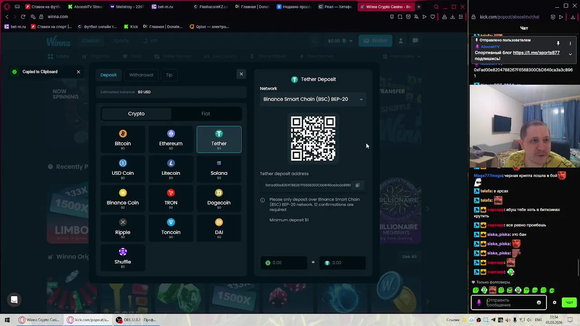This screenshot has width=580, height=326.
Task: Select Bitcoin as deposit currency
Action: (x=123, y=139)
